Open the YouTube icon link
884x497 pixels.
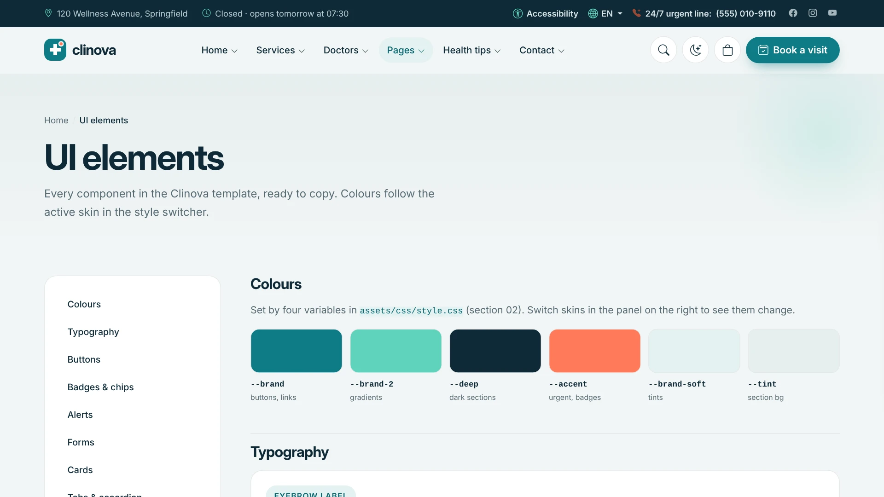pos(832,13)
